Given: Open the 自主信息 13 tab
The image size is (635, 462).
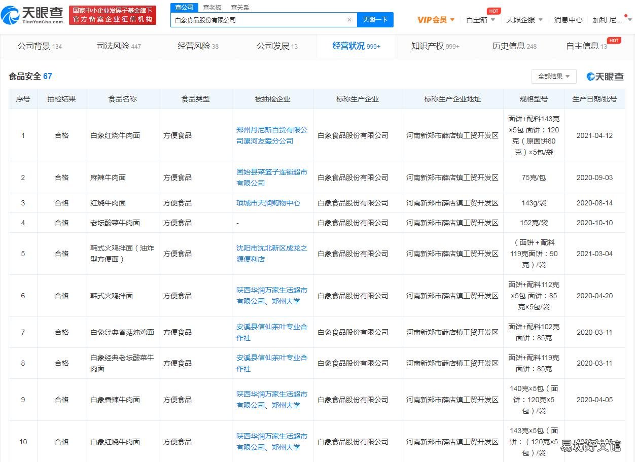Looking at the screenshot, I should 586,46.
